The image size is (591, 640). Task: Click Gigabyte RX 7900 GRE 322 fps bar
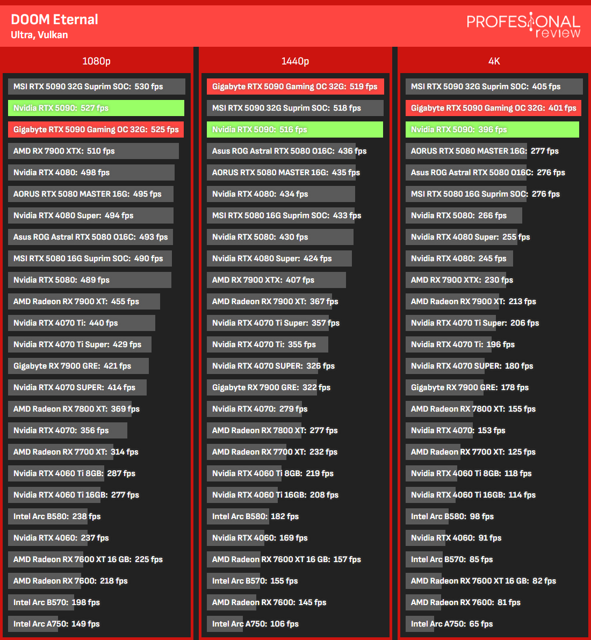pyautogui.click(x=262, y=388)
